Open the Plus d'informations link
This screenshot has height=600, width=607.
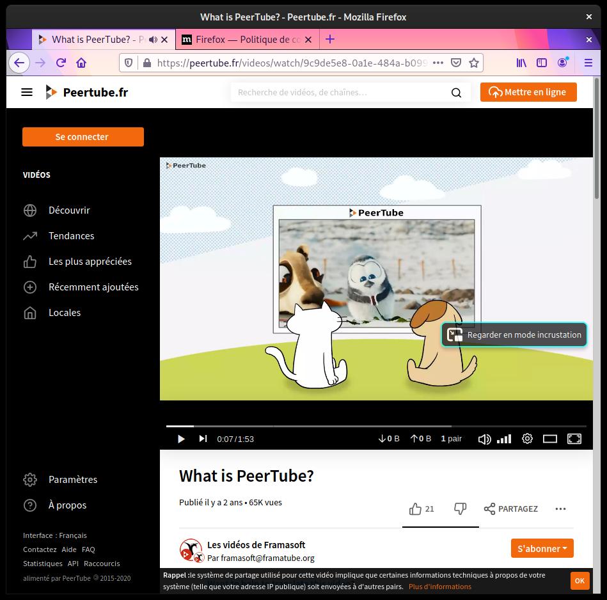tap(440, 587)
